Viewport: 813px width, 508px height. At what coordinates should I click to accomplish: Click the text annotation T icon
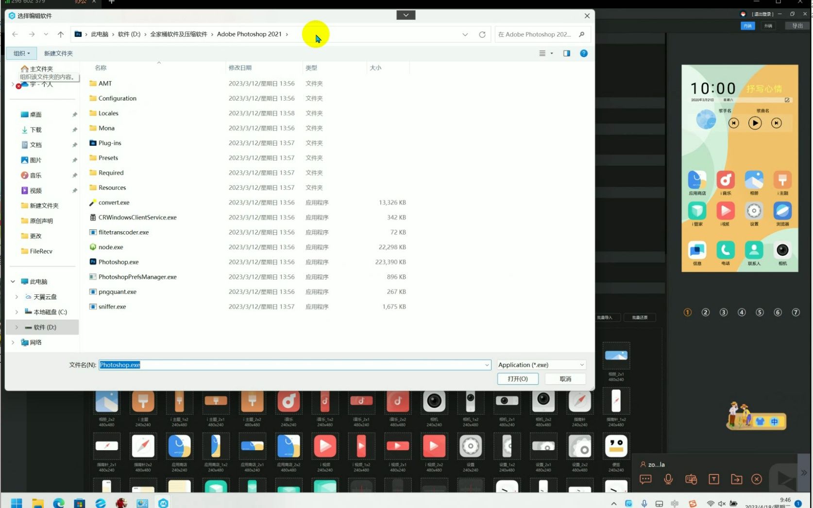(714, 479)
